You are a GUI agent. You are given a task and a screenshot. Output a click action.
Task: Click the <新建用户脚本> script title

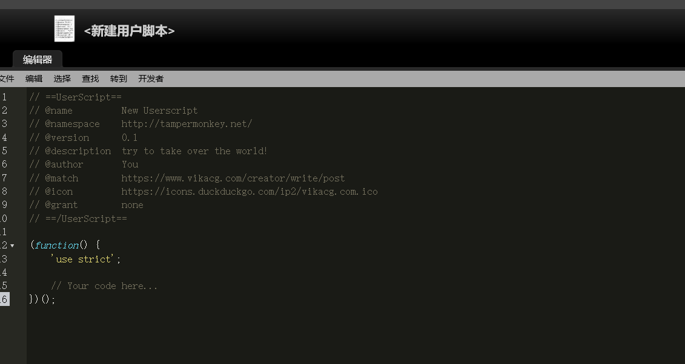(x=129, y=31)
